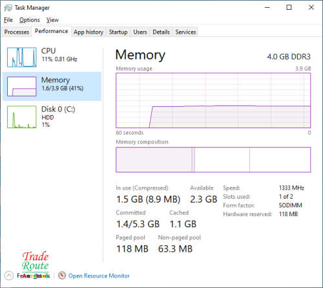Minimize the Task Manager window
The image size is (323, 288).
(267, 8)
